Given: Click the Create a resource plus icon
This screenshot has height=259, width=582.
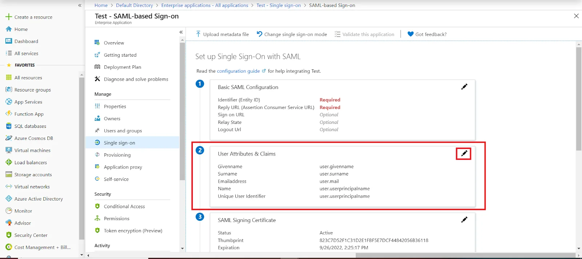Looking at the screenshot, I should [9, 17].
